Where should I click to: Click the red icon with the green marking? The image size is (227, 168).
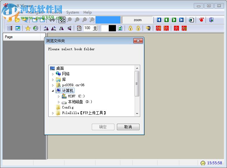coord(184,28)
